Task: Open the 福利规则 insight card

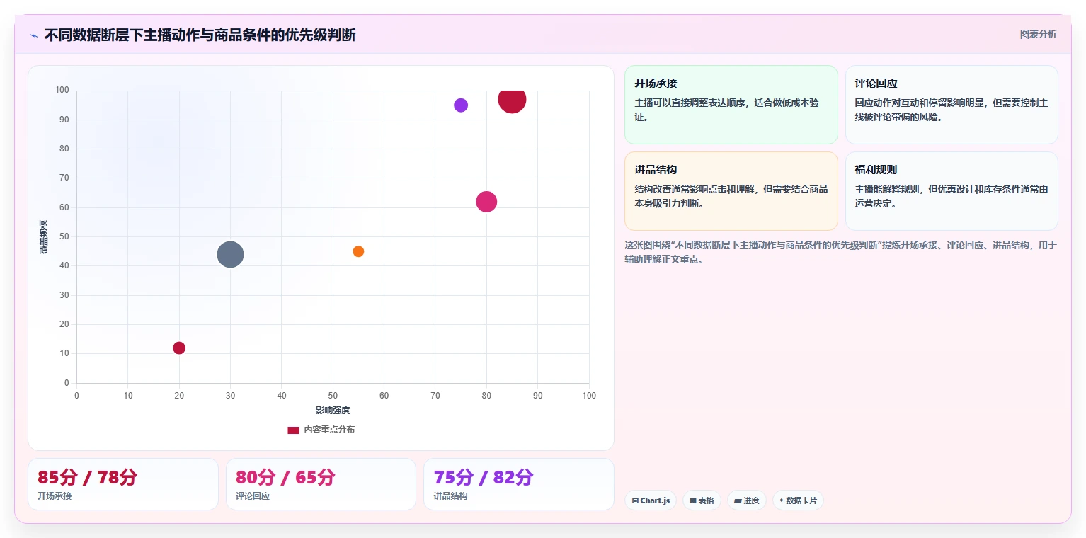Action: [x=951, y=191]
